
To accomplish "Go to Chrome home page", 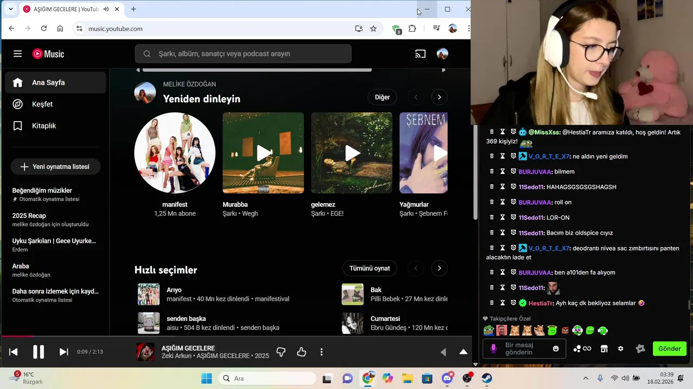I will coord(60,29).
